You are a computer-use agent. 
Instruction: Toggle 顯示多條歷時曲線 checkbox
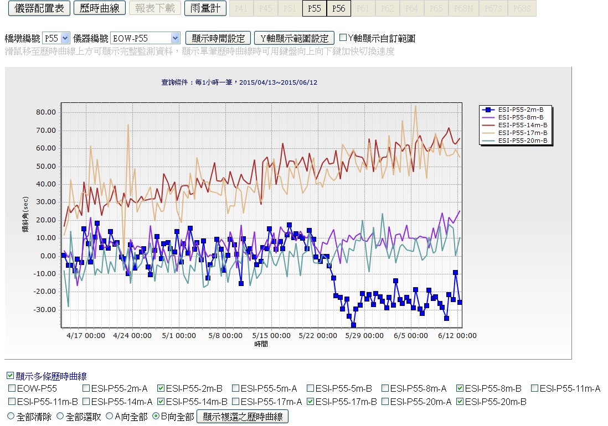click(10, 376)
